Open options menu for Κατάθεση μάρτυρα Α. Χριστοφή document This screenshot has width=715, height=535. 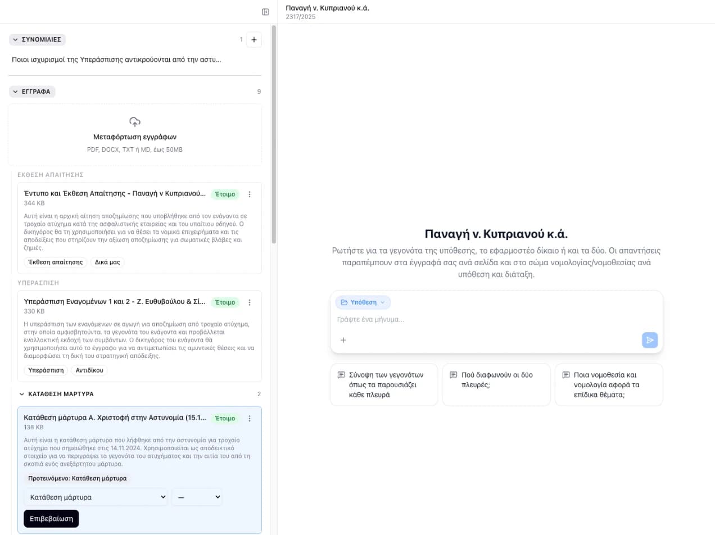(250, 419)
